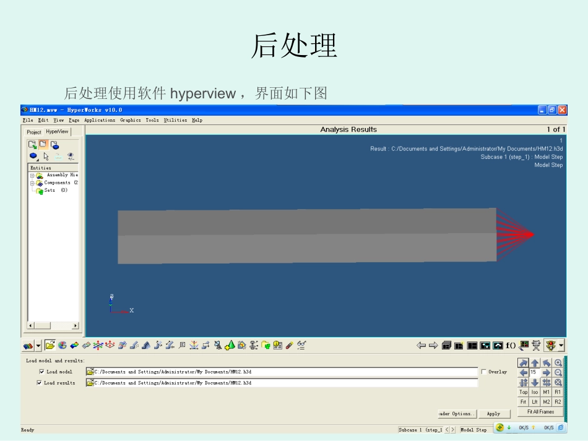Uncheck the Load model checkbox
588x441 pixels.
[41, 372]
